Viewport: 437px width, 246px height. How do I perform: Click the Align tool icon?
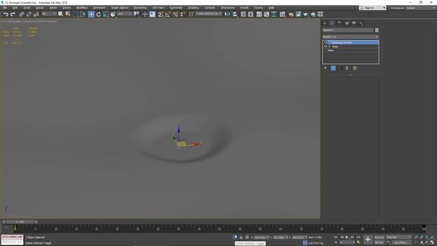pos(235,14)
